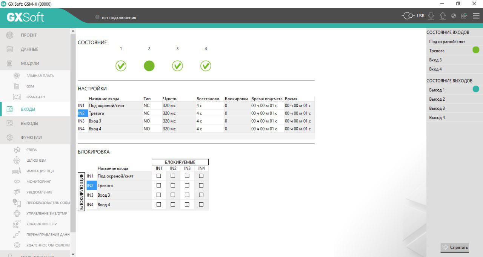The width and height of the screenshot is (483, 257).
Task: Click the NO type cell of IN4
Action: (x=152, y=129)
